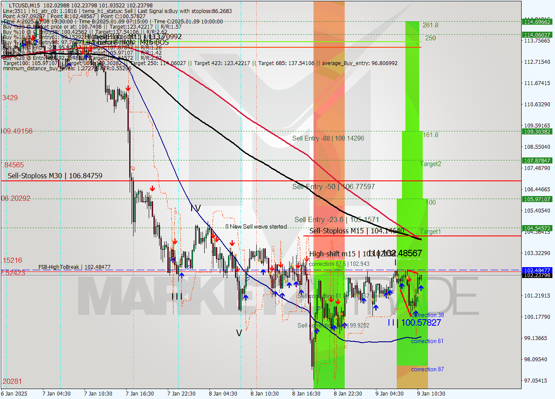The width and height of the screenshot is (555, 399).
Task: Click the red 06.20292 level label
Action: tap(16, 198)
